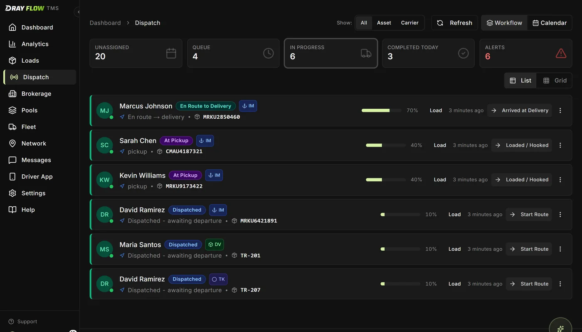This screenshot has width=582, height=332.
Task: Open Pools in the sidebar
Action: click(x=39, y=110)
